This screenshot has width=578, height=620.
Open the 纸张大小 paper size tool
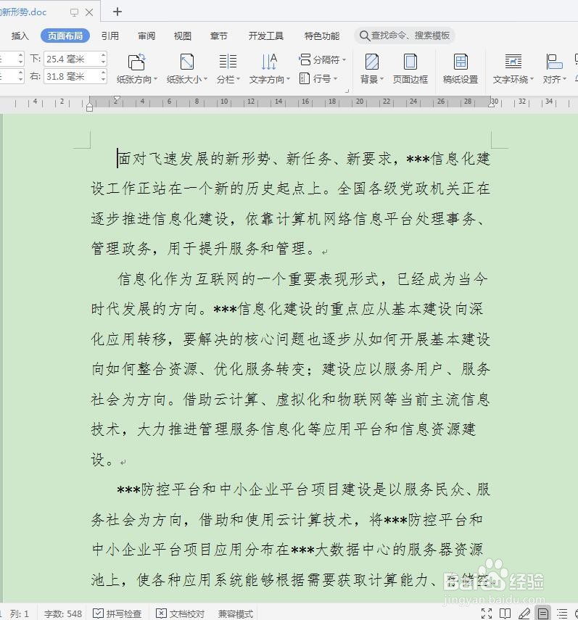(186, 68)
